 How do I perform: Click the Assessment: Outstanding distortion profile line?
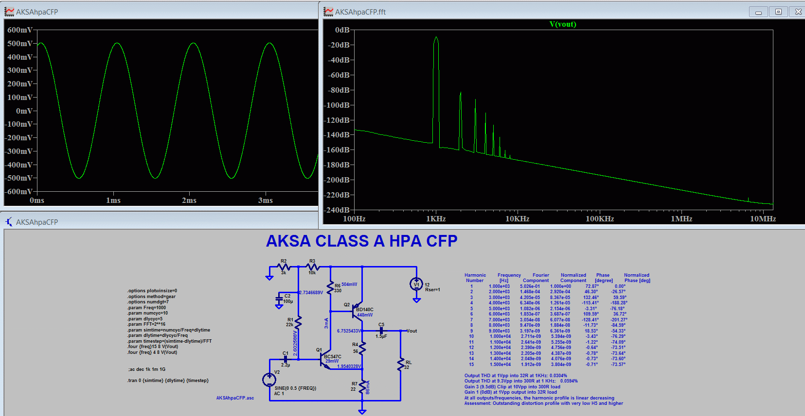click(543, 403)
